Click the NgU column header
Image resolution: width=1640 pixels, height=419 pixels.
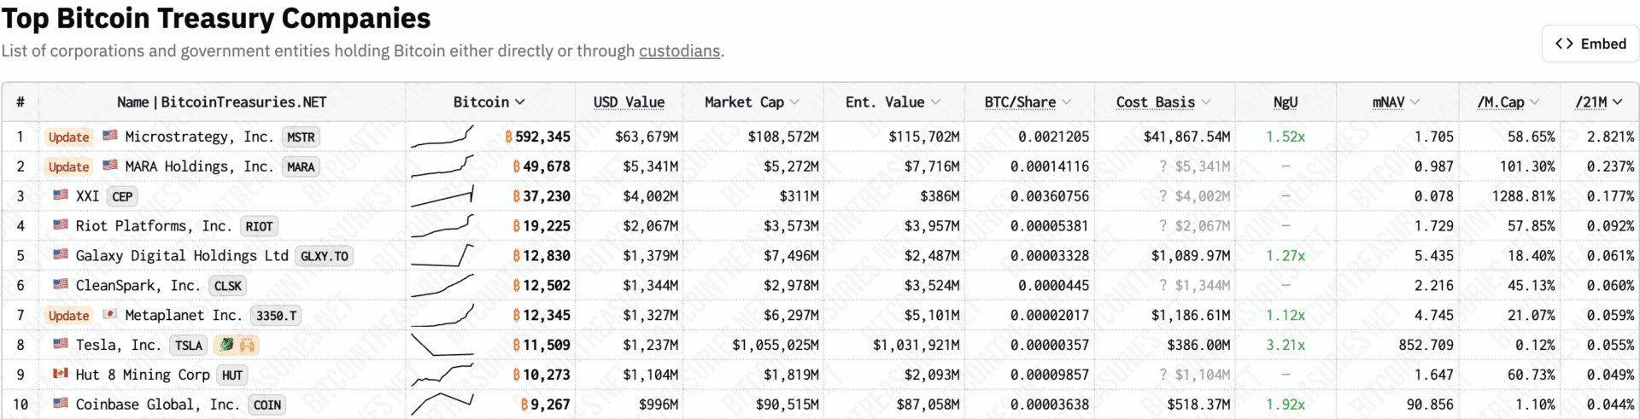click(1286, 102)
